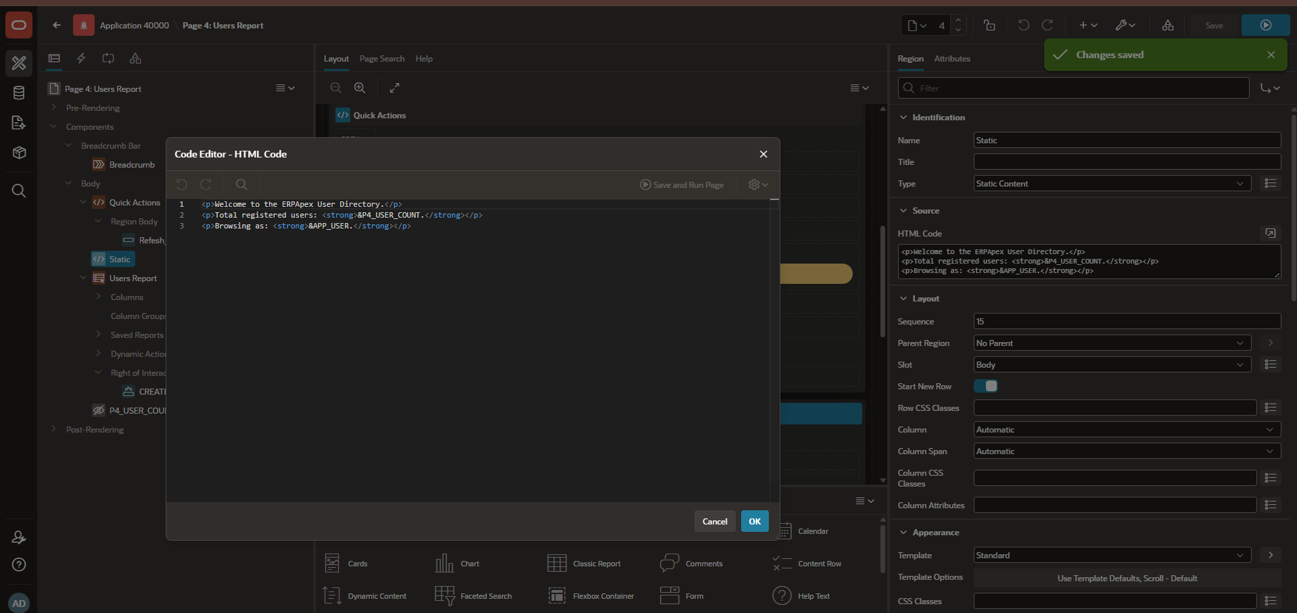
Task: Open the Help tab
Action: coord(424,59)
